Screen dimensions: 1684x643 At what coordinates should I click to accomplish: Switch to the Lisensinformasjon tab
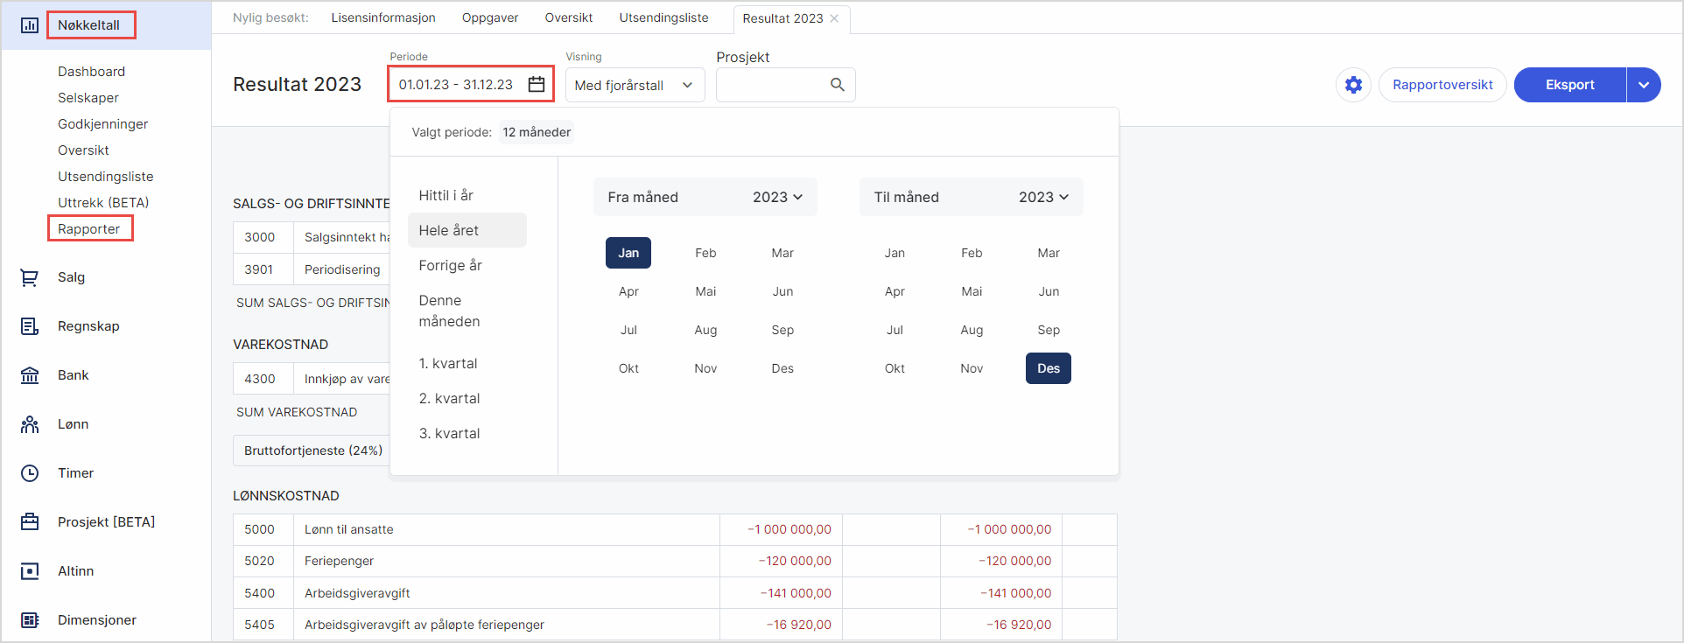click(382, 17)
